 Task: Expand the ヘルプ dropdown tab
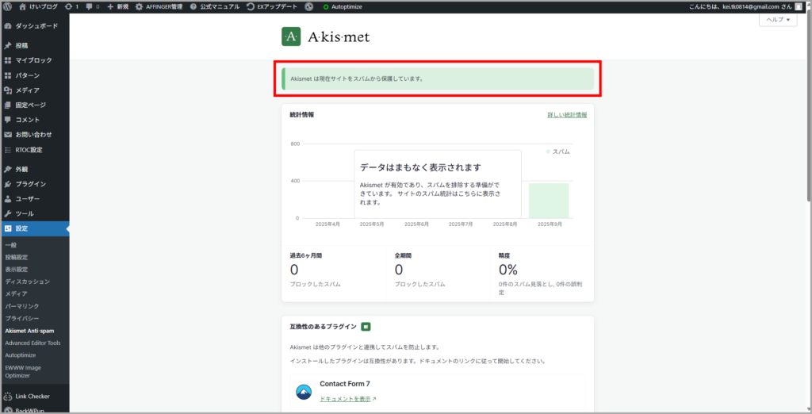click(777, 20)
